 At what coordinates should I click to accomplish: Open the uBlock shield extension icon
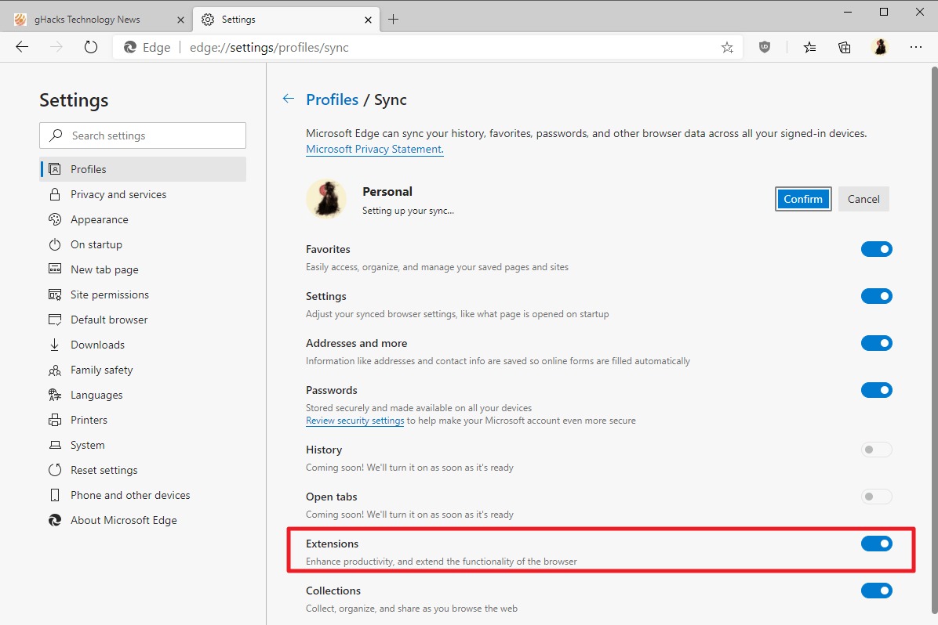pyautogui.click(x=765, y=47)
